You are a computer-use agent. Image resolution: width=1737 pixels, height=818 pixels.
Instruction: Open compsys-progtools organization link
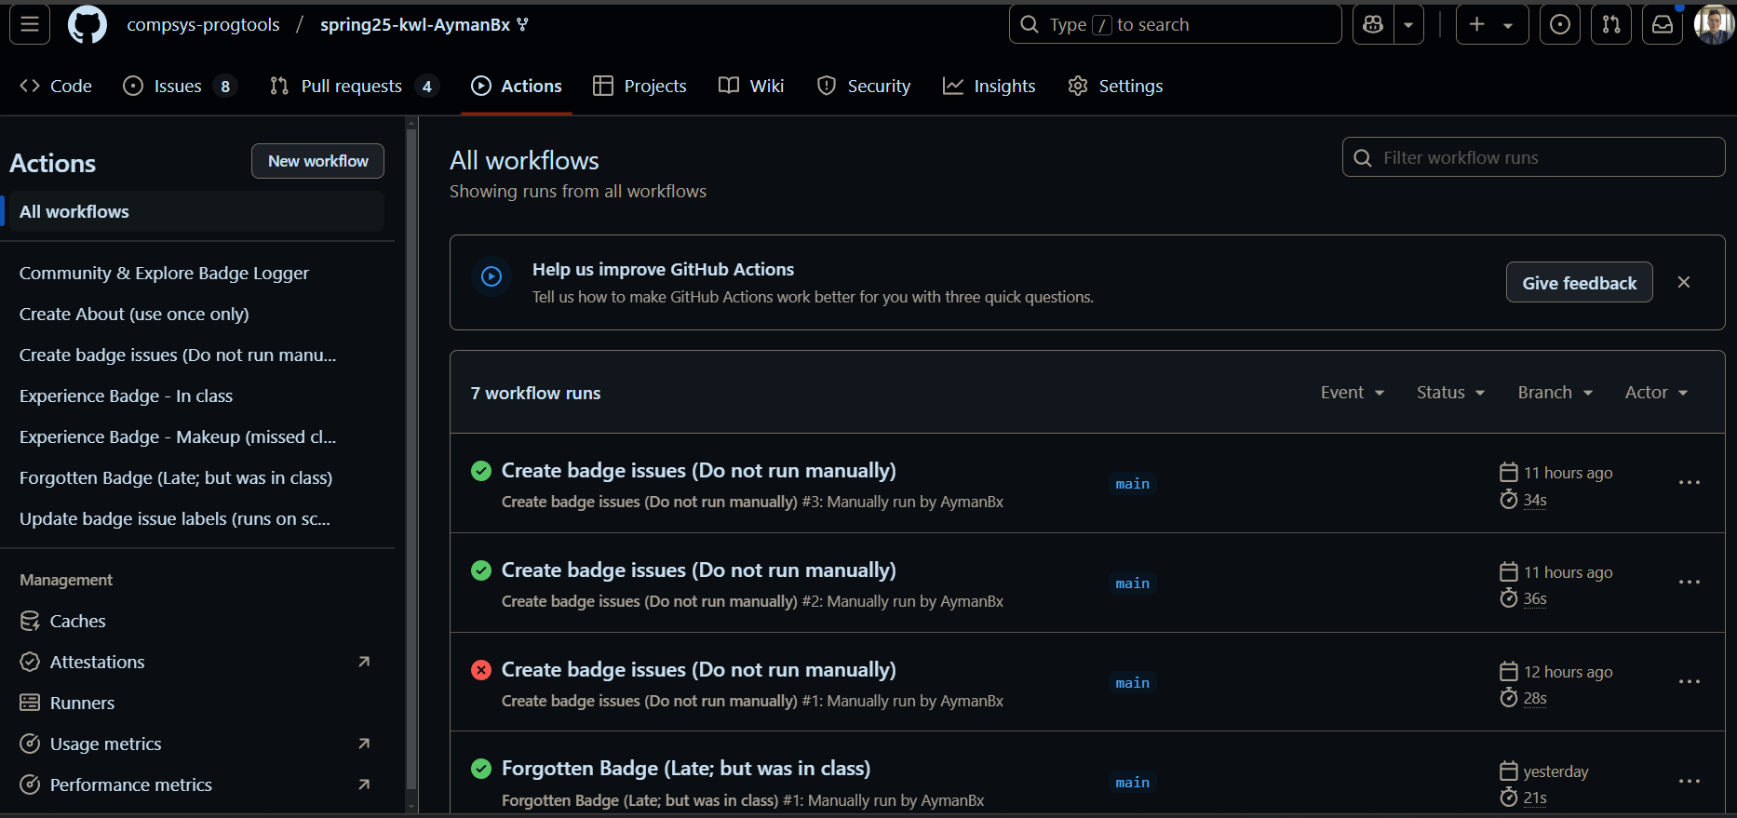(203, 25)
